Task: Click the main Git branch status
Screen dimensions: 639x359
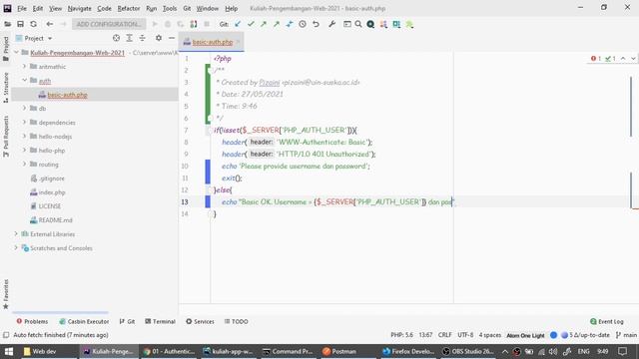Action: coord(626,335)
